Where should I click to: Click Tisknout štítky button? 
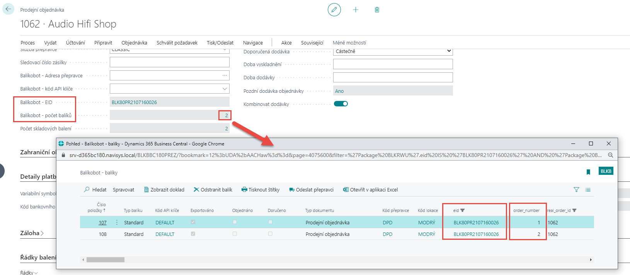pyautogui.click(x=261, y=190)
